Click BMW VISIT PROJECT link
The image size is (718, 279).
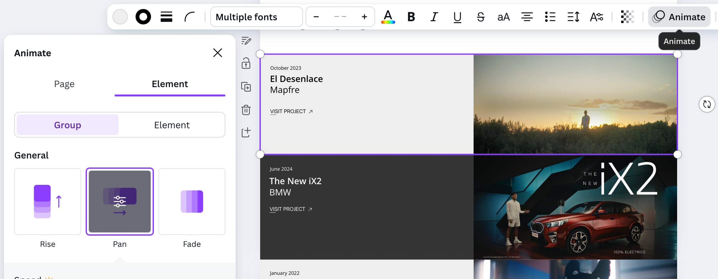click(291, 209)
